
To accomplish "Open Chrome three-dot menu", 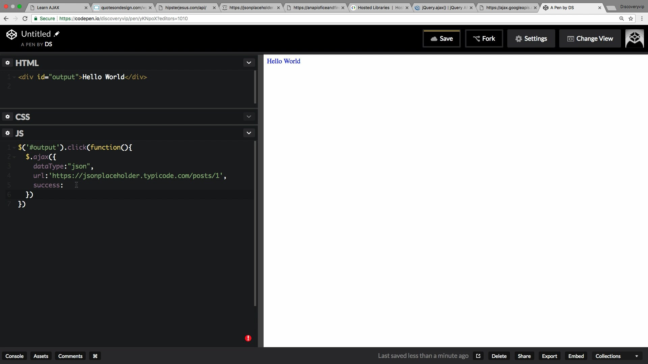I will tap(642, 19).
